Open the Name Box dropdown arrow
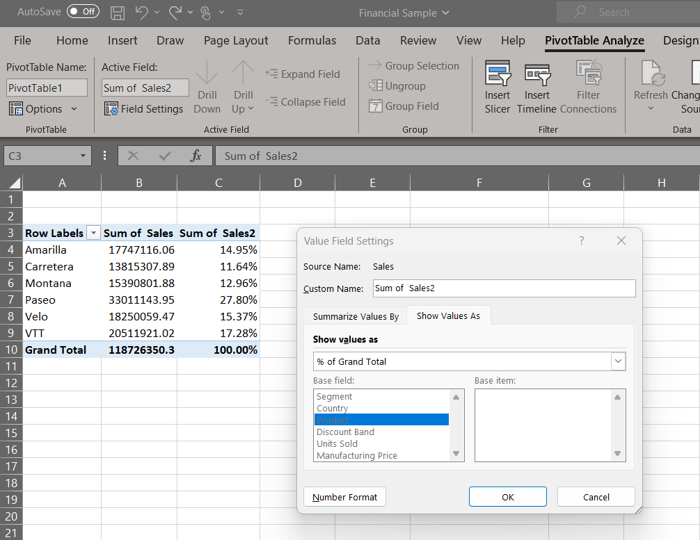The width and height of the screenshot is (700, 540). point(83,156)
